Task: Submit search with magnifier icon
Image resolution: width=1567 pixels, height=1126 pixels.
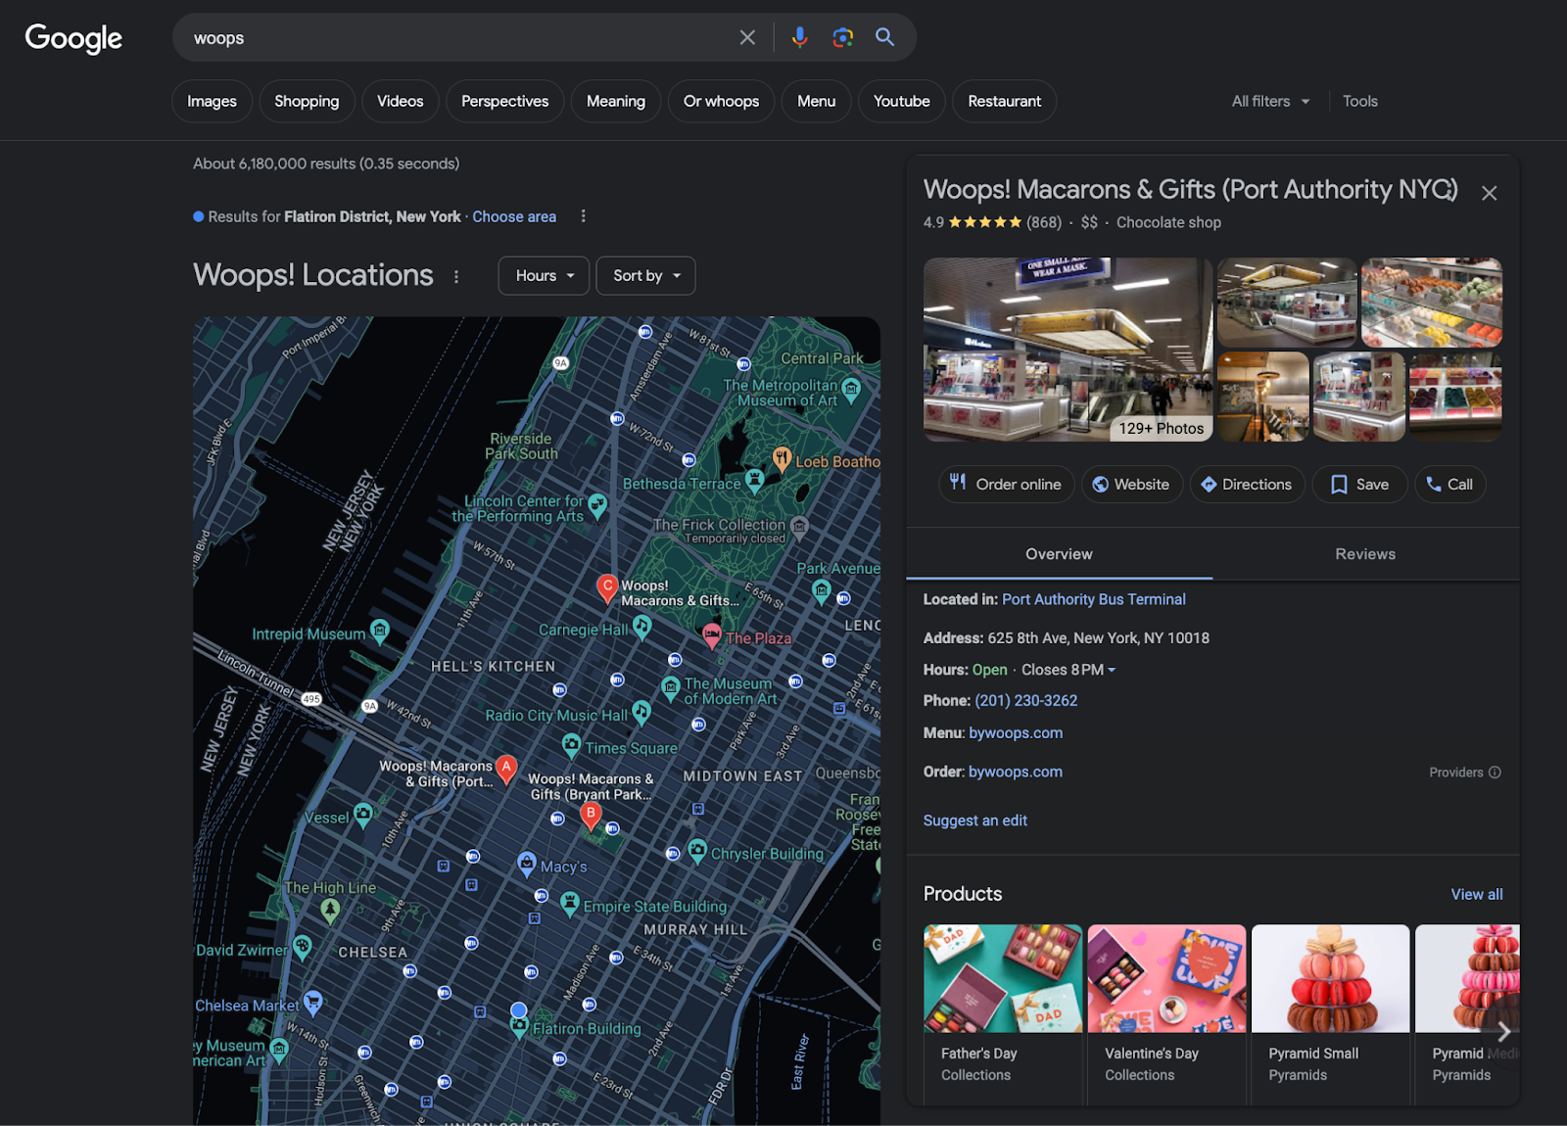Action: click(885, 37)
